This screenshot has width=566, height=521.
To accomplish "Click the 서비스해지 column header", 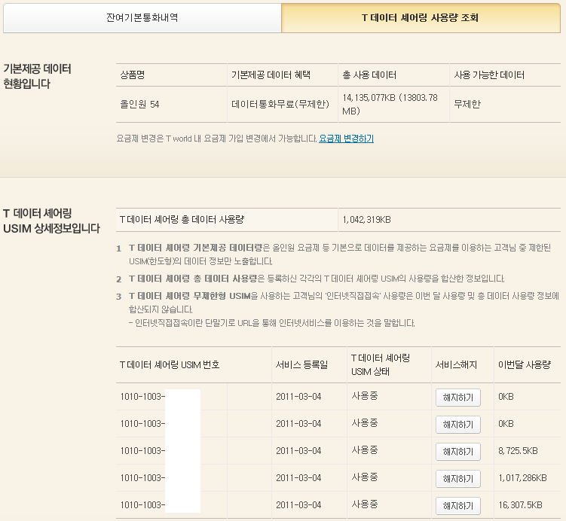I will click(463, 365).
